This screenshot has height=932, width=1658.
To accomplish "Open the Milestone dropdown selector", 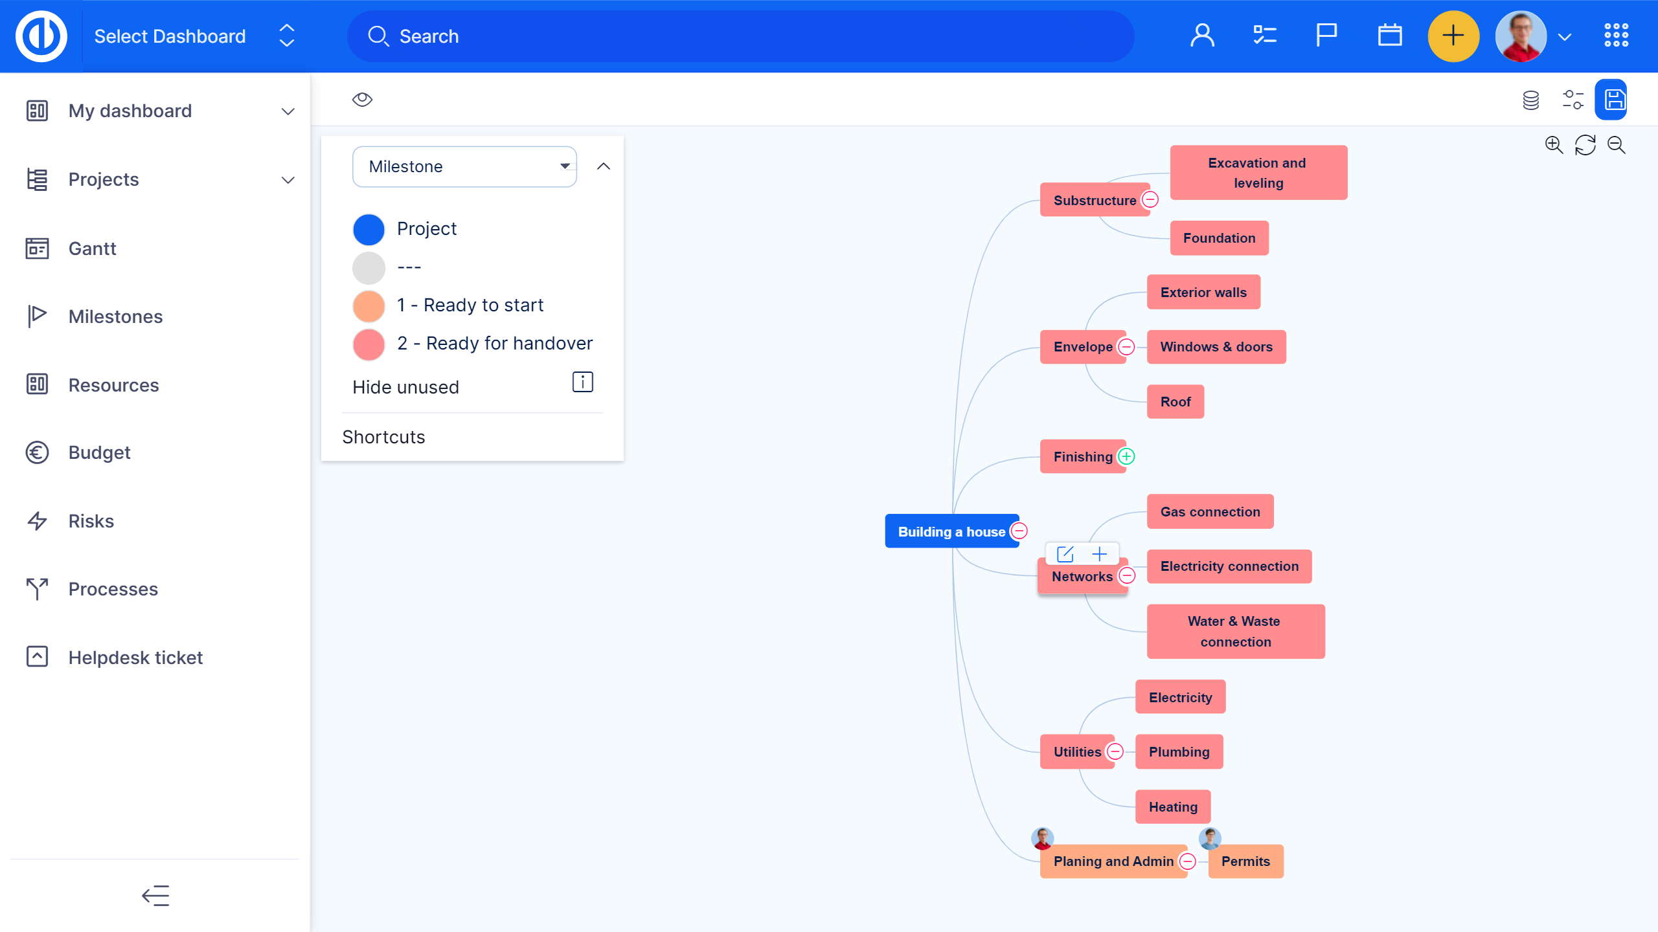I will click(x=464, y=167).
